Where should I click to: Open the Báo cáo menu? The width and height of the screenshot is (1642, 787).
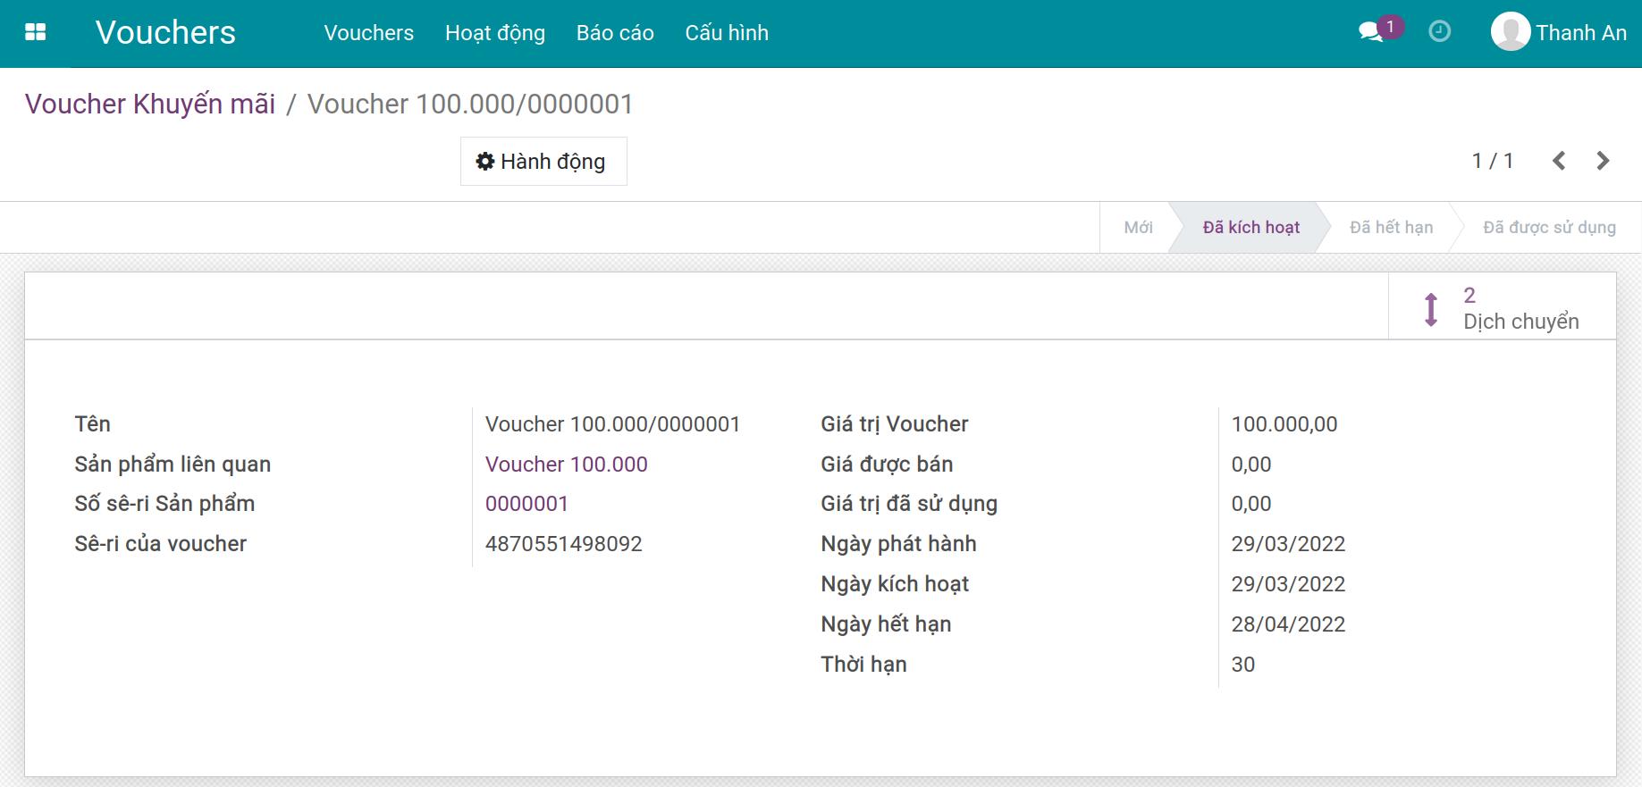point(615,33)
